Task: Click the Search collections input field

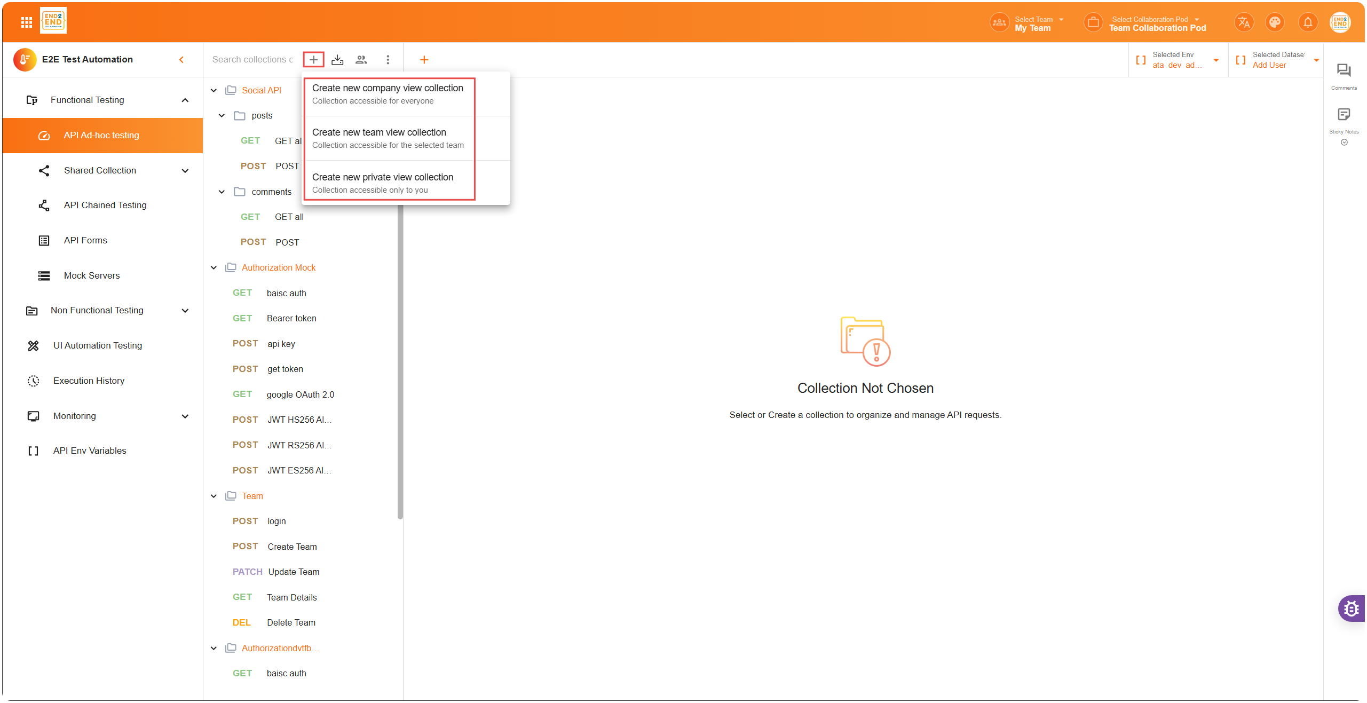Action: (252, 60)
